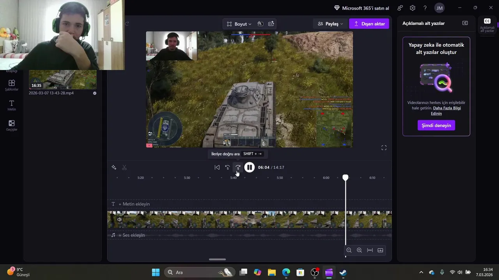Screen dimensions: 499x280
Task: Open the Şablonlar panel in sidebar
Action: click(12, 85)
